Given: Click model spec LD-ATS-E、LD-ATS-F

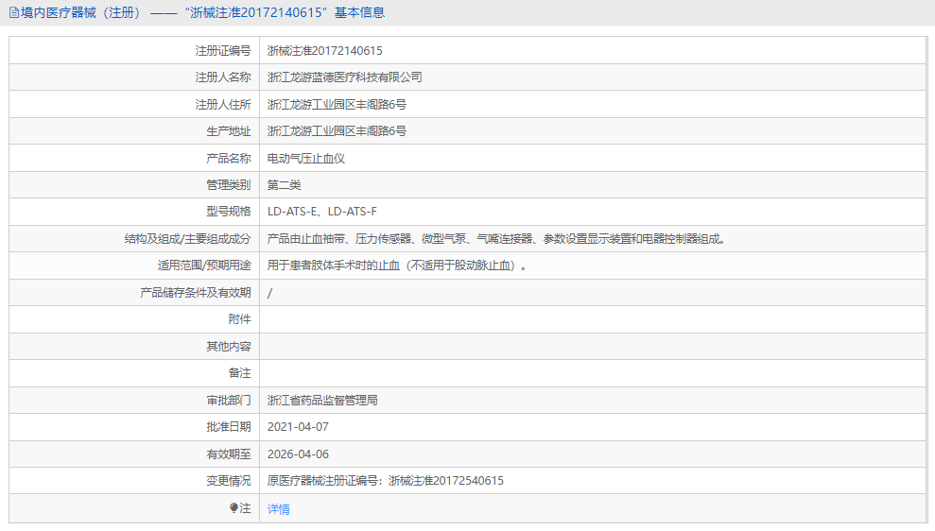Looking at the screenshot, I should [x=322, y=212].
